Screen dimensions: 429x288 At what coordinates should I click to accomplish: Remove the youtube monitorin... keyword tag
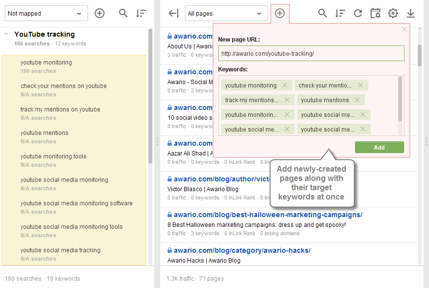pyautogui.click(x=286, y=115)
